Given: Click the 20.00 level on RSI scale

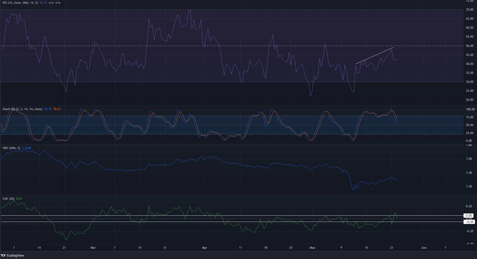Looking at the screenshot, I should [470, 100].
